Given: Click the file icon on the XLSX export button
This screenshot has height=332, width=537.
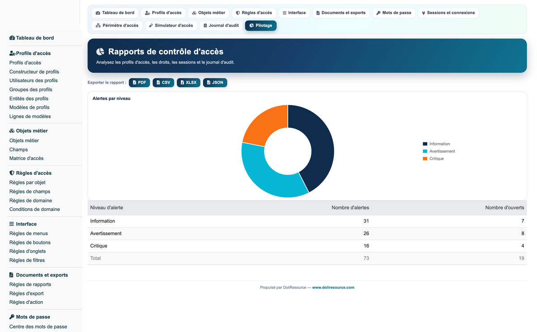Looking at the screenshot, I should coord(182,83).
